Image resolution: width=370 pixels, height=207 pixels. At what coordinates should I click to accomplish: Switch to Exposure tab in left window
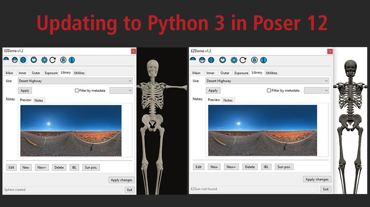click(x=51, y=73)
